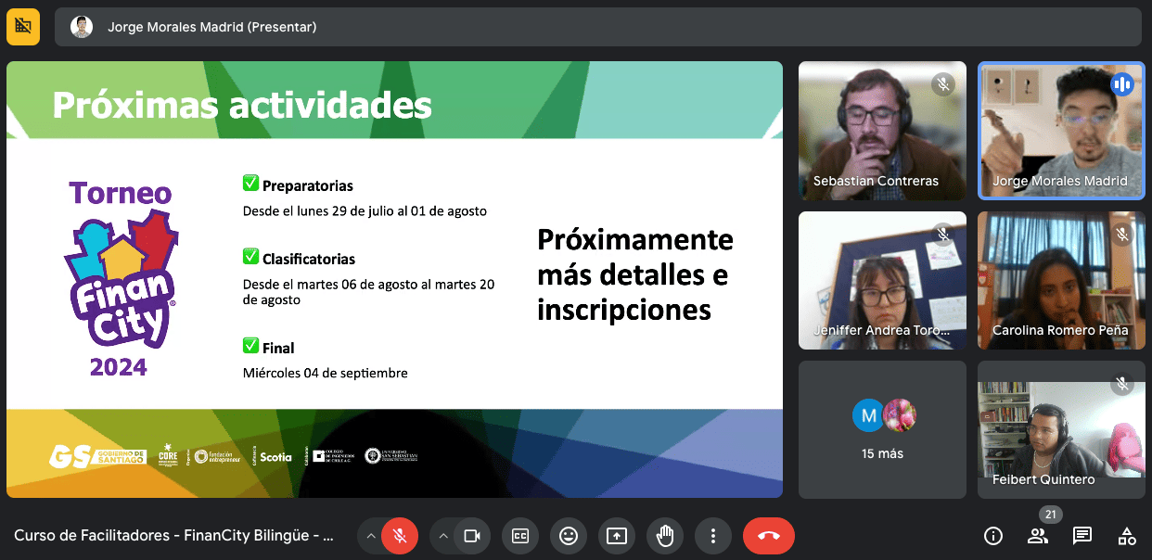Click the Gobierno de Santiago logo
1152x560 pixels.
pos(97,456)
